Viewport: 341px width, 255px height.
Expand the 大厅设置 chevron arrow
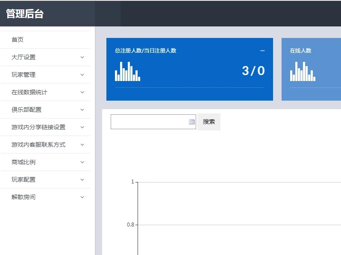pyautogui.click(x=82, y=57)
